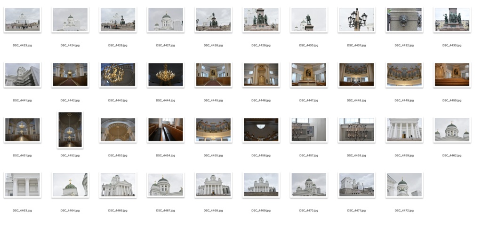Click the label DSC_4450.jpg
This screenshot has width=482, height=233.
[452, 100]
